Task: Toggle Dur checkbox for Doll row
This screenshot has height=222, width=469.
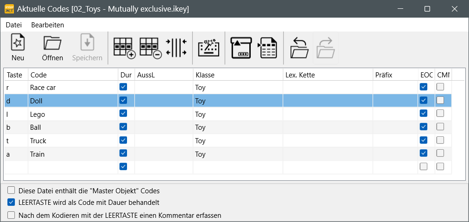Action: tap(123, 100)
